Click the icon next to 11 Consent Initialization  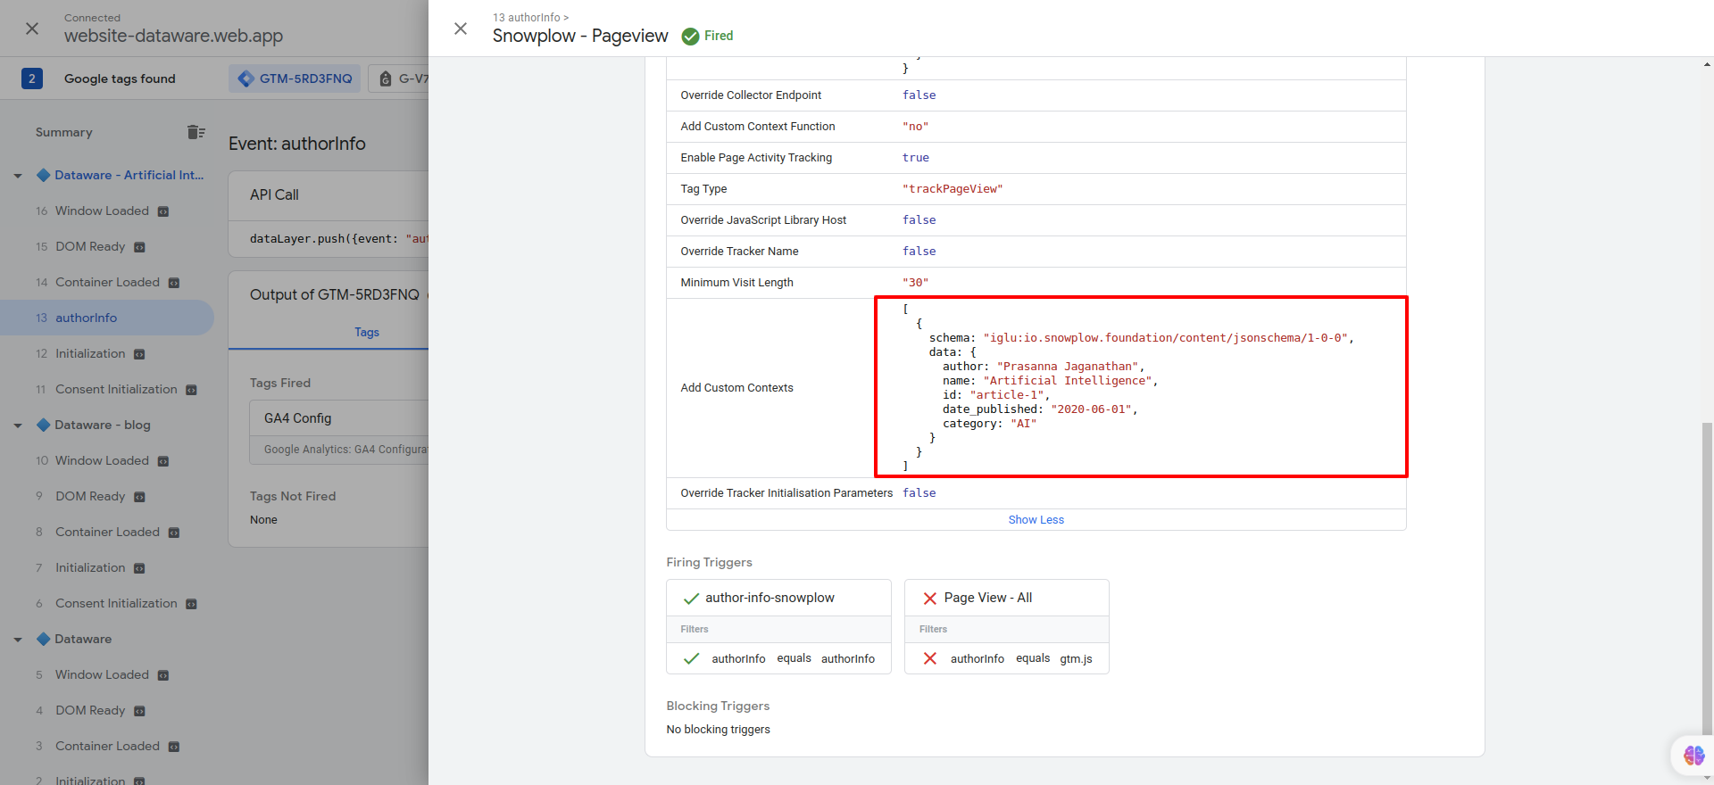(x=191, y=390)
